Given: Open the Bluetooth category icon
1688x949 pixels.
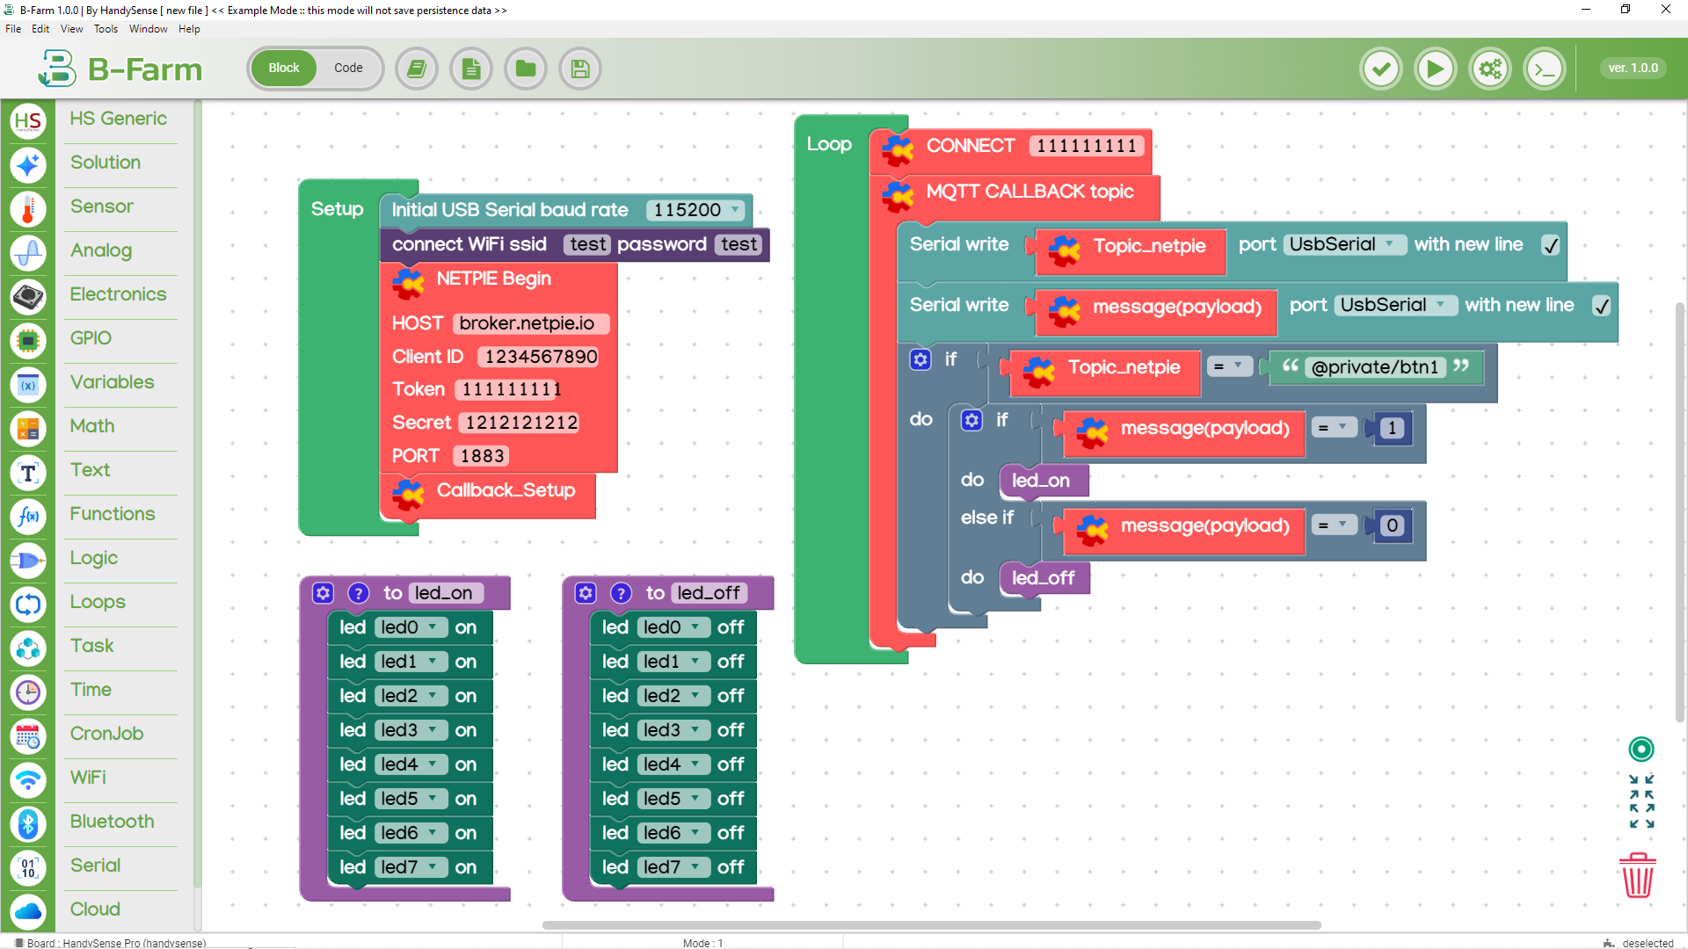Looking at the screenshot, I should coord(28,823).
